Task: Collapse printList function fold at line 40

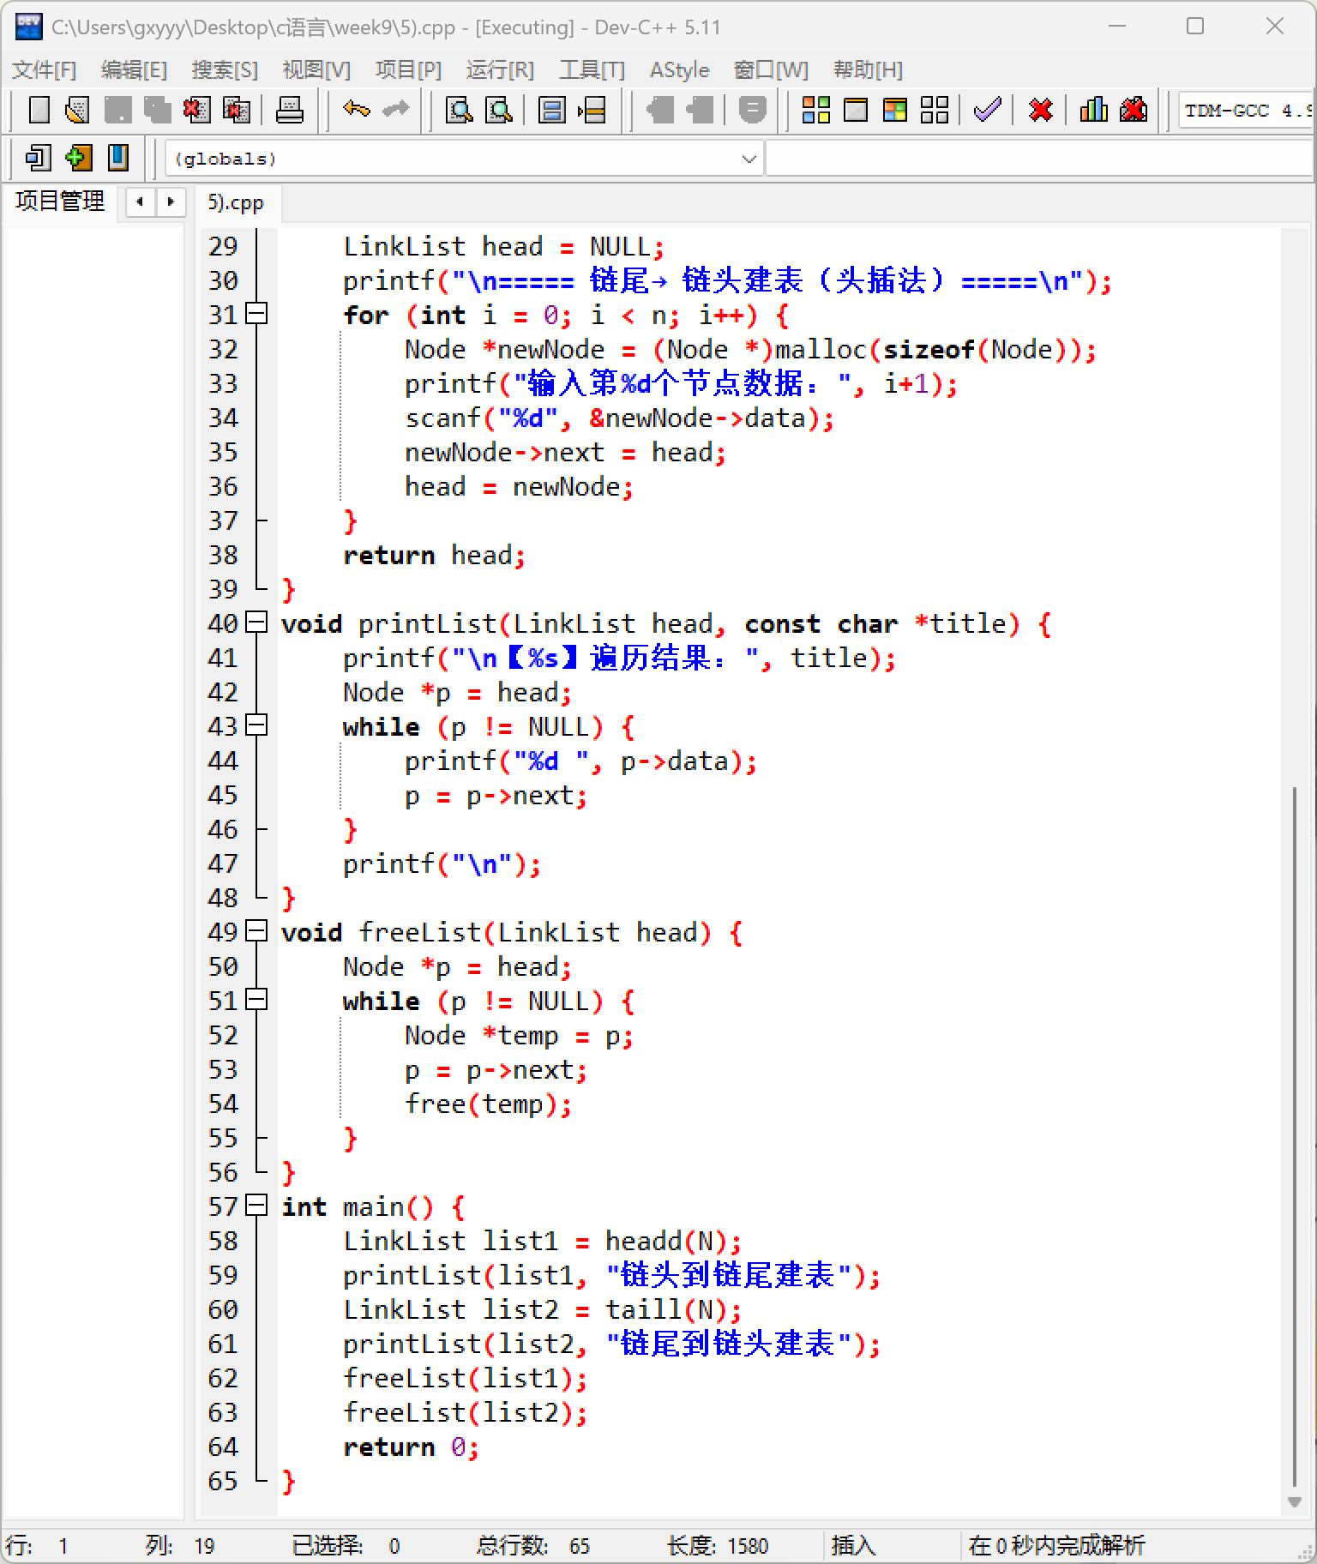Action: click(256, 623)
